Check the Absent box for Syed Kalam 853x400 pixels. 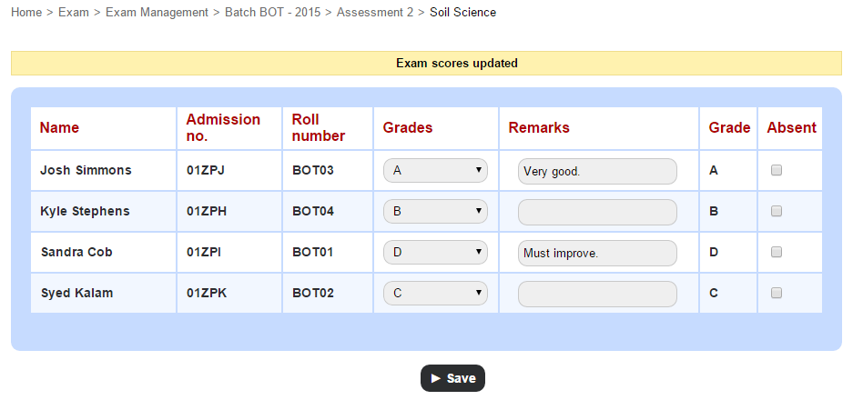(777, 293)
